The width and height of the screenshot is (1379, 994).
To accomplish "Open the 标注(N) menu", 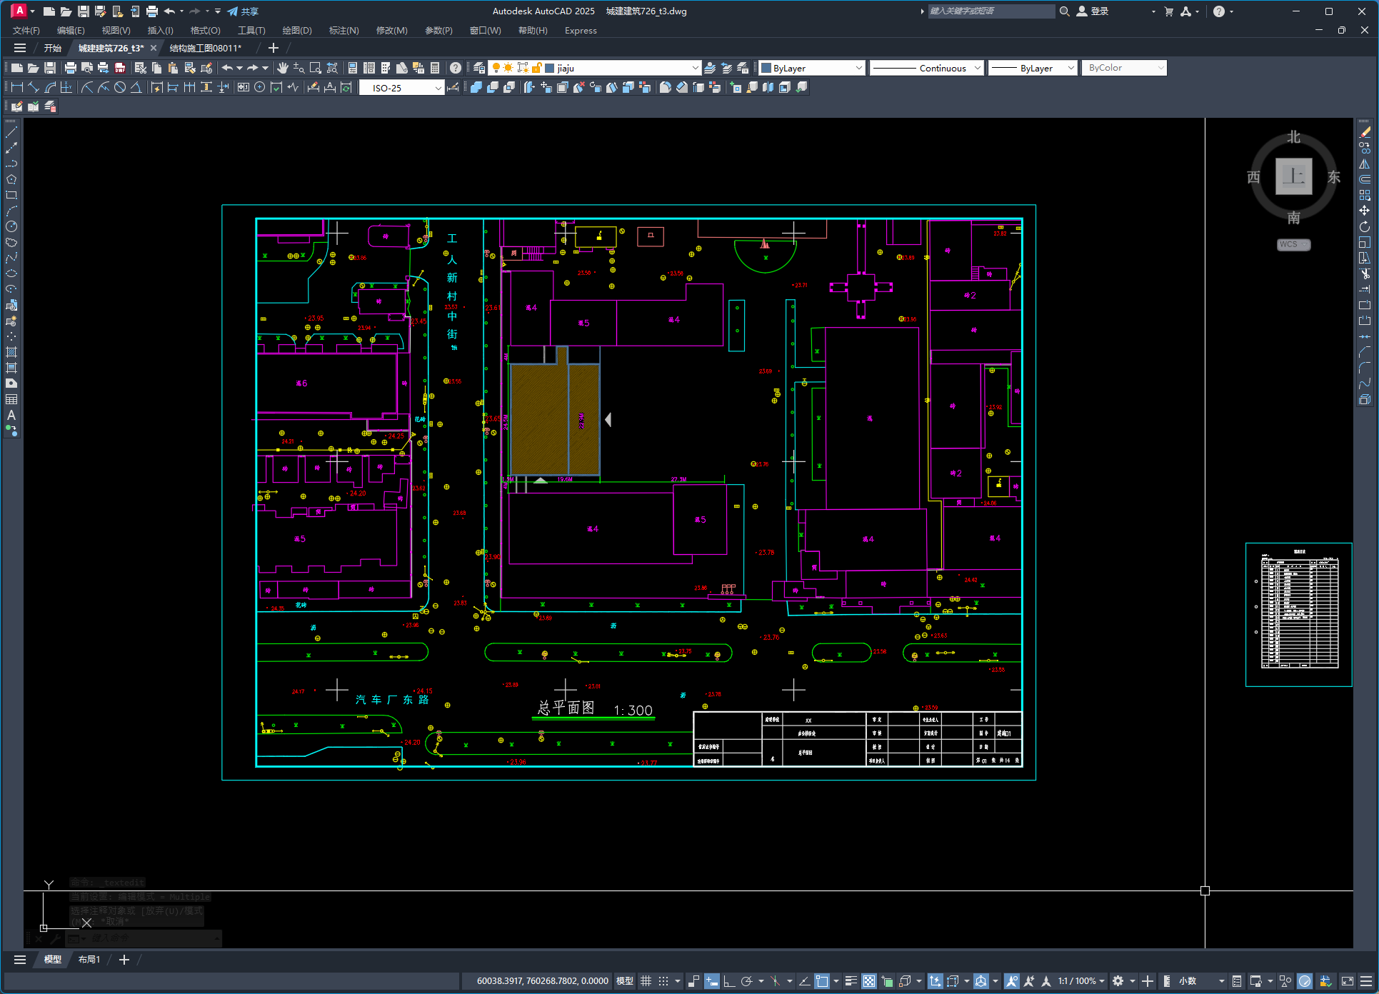I will [344, 30].
